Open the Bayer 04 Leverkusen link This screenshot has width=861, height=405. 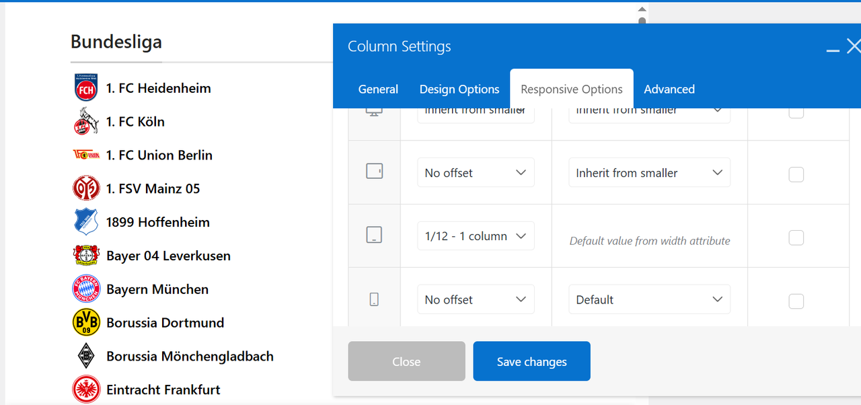tap(168, 256)
